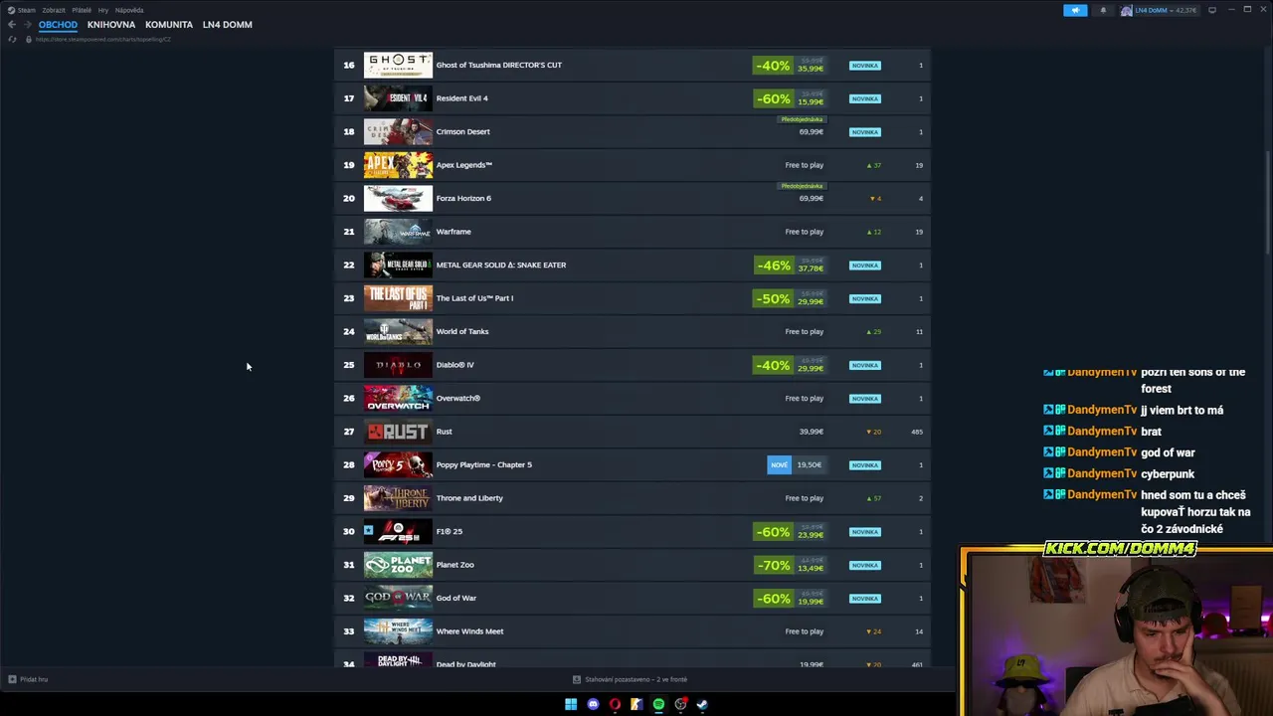
Task: Click the -40% discount on Ghost of Tsushima
Action: (773, 66)
